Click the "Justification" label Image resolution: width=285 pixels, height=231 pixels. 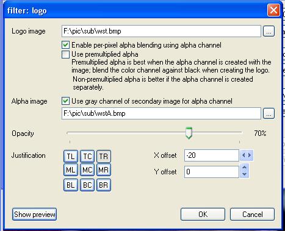click(x=29, y=155)
